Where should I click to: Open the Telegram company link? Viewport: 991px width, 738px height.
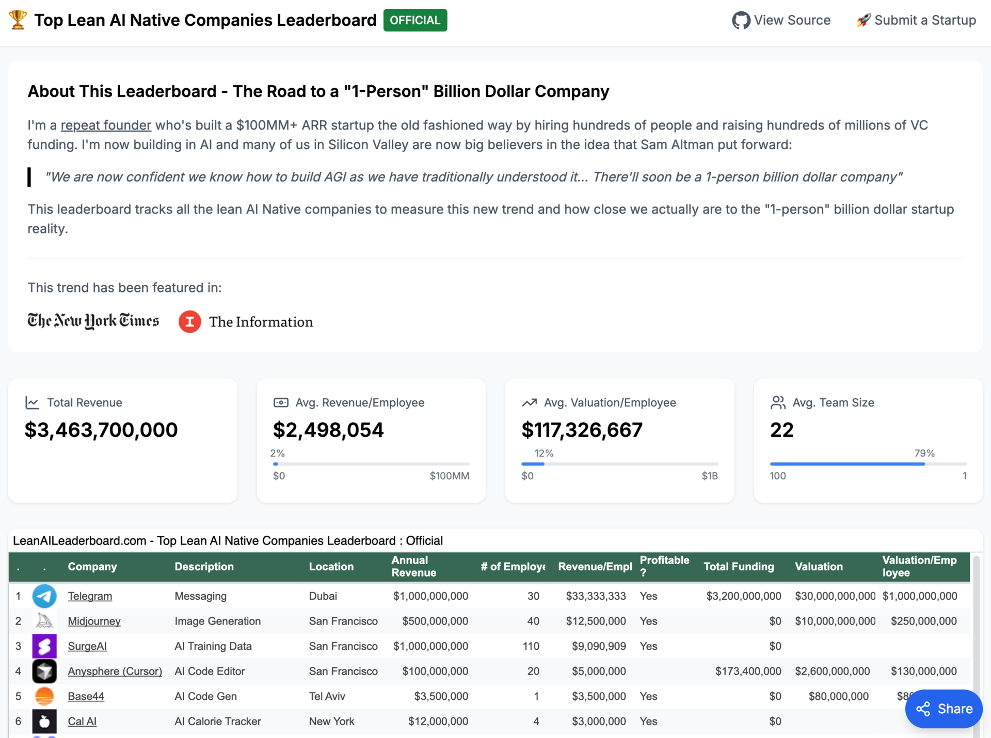90,596
